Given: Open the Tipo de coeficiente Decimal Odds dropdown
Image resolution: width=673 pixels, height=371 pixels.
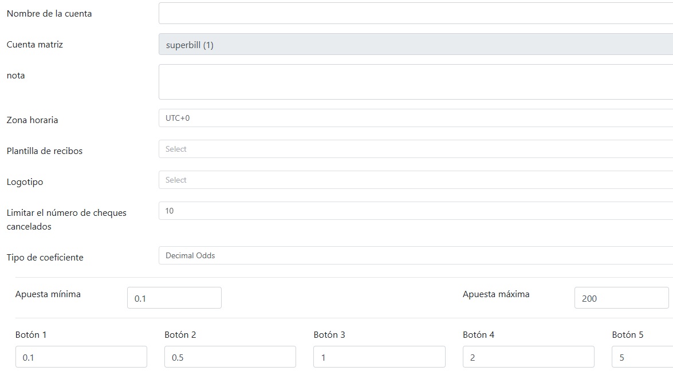Looking at the screenshot, I should tap(415, 255).
